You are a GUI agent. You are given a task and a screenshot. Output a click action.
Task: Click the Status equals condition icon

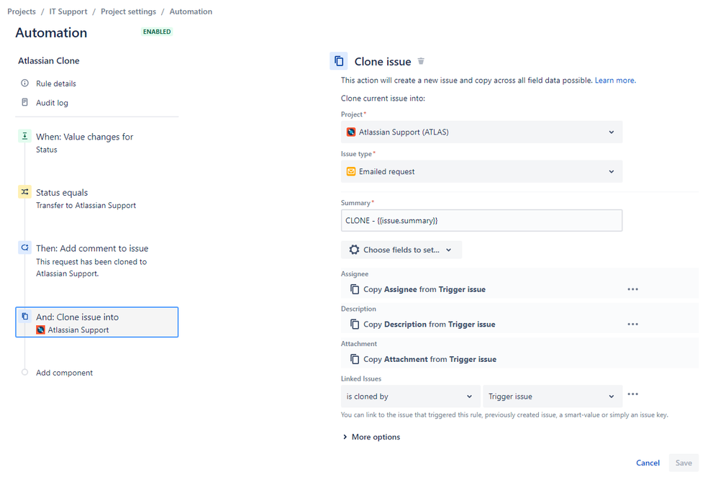point(24,192)
